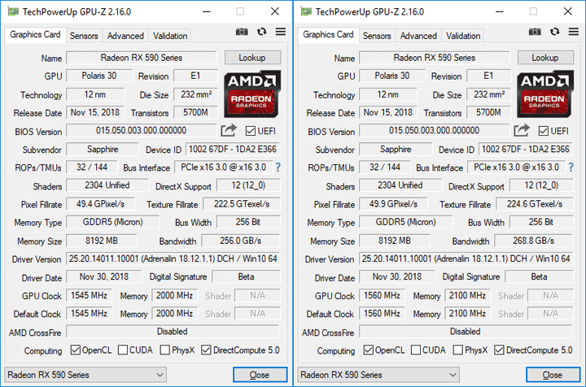Switch to Validation tab in left window
This screenshot has width=586, height=387.
click(170, 36)
